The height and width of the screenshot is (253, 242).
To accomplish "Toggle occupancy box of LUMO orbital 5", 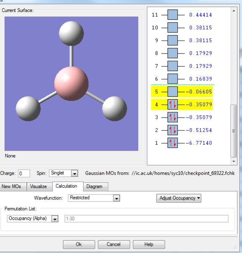I will [x=173, y=92].
